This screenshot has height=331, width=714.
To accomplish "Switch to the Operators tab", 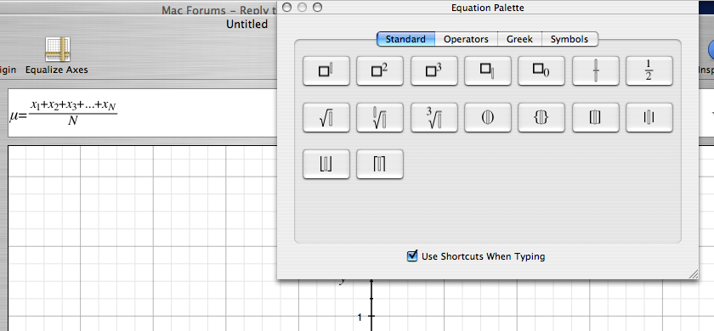I will (467, 39).
